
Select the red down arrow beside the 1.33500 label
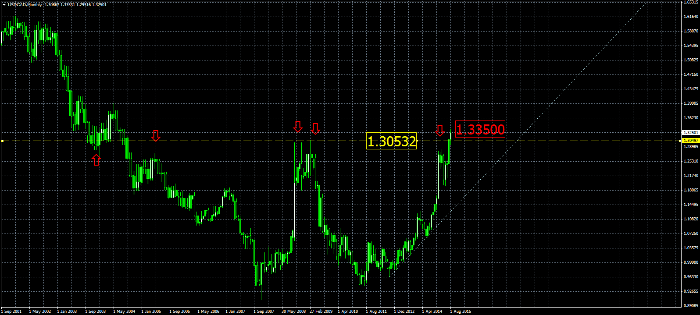pos(440,130)
